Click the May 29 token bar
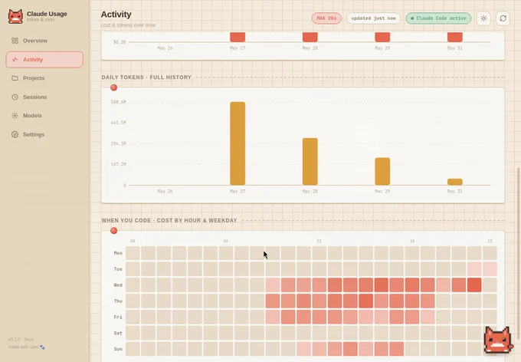The image size is (521, 362). click(x=382, y=171)
